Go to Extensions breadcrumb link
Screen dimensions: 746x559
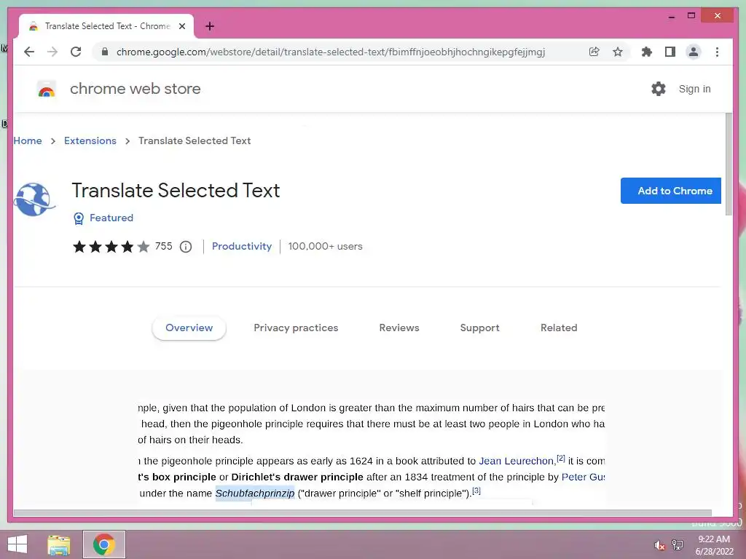click(90, 140)
